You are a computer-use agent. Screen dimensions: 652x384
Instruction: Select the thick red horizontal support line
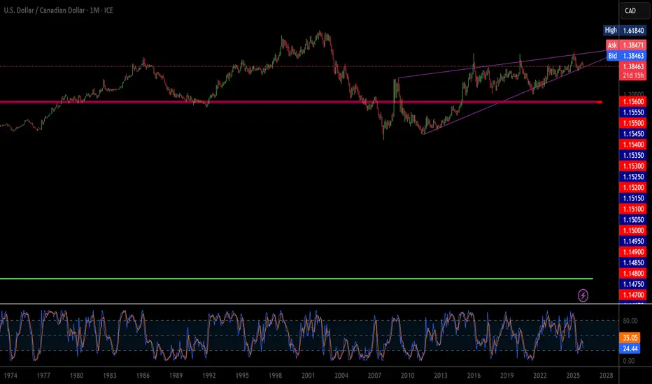[x=299, y=102]
